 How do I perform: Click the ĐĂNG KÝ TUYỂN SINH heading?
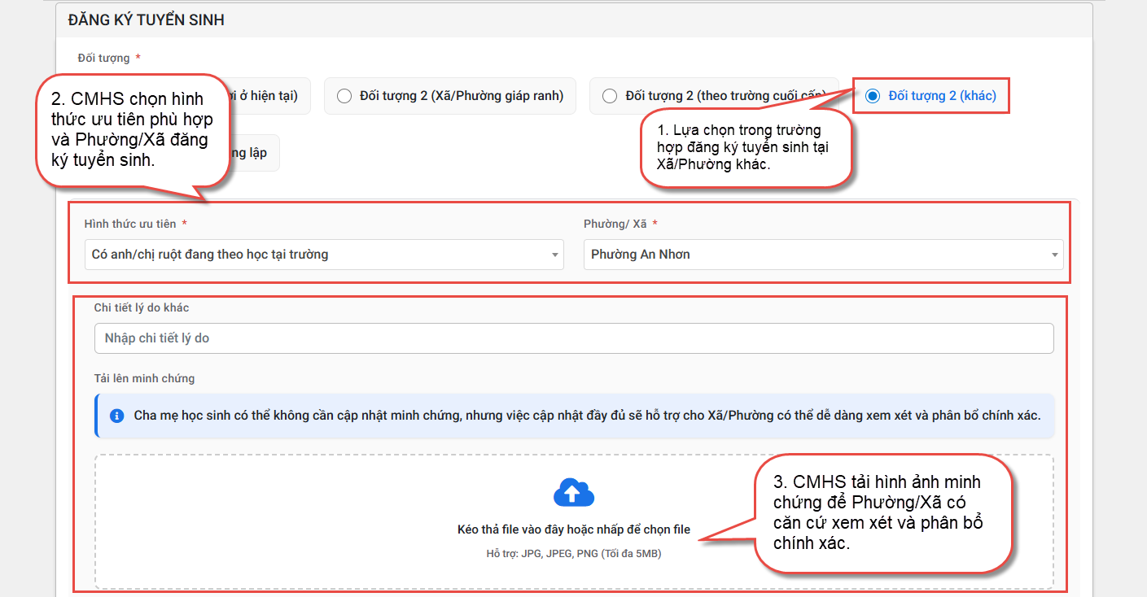coord(147,20)
